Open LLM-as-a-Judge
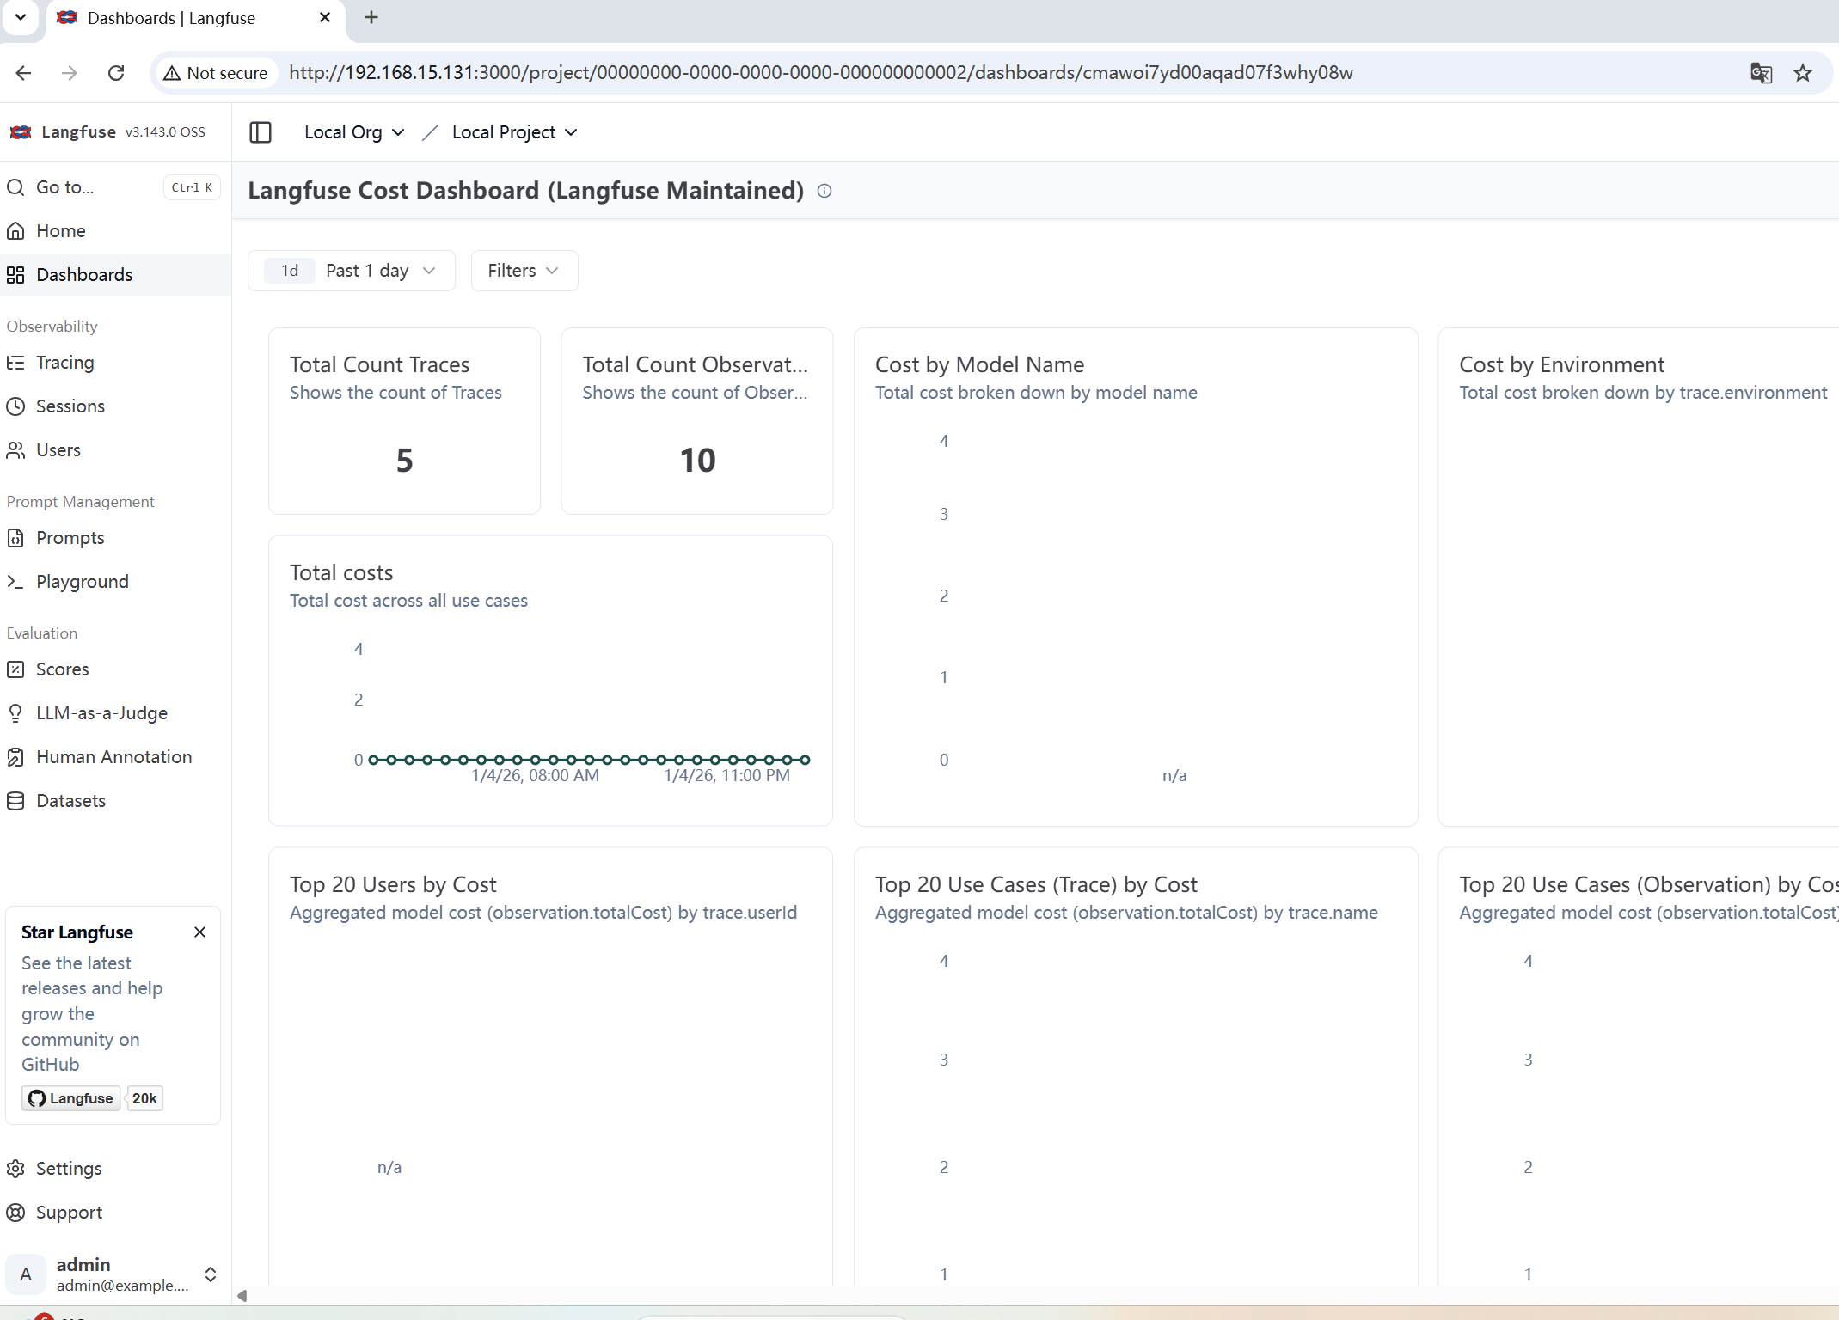 [101, 712]
